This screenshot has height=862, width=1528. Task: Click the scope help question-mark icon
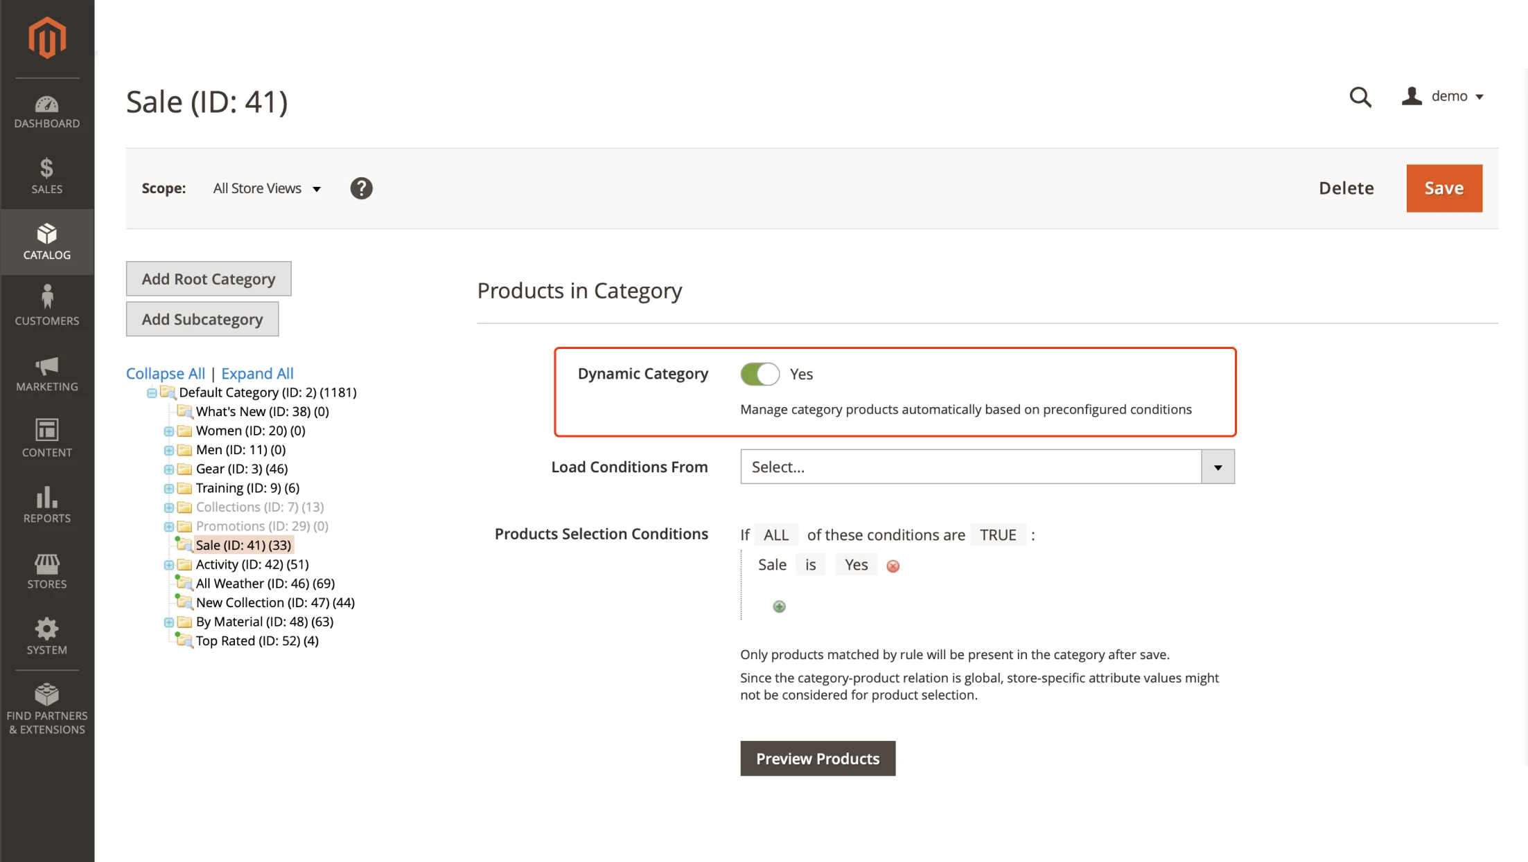[361, 188]
